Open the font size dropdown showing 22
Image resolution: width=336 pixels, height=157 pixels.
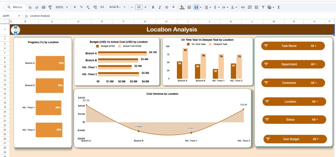(138, 7)
